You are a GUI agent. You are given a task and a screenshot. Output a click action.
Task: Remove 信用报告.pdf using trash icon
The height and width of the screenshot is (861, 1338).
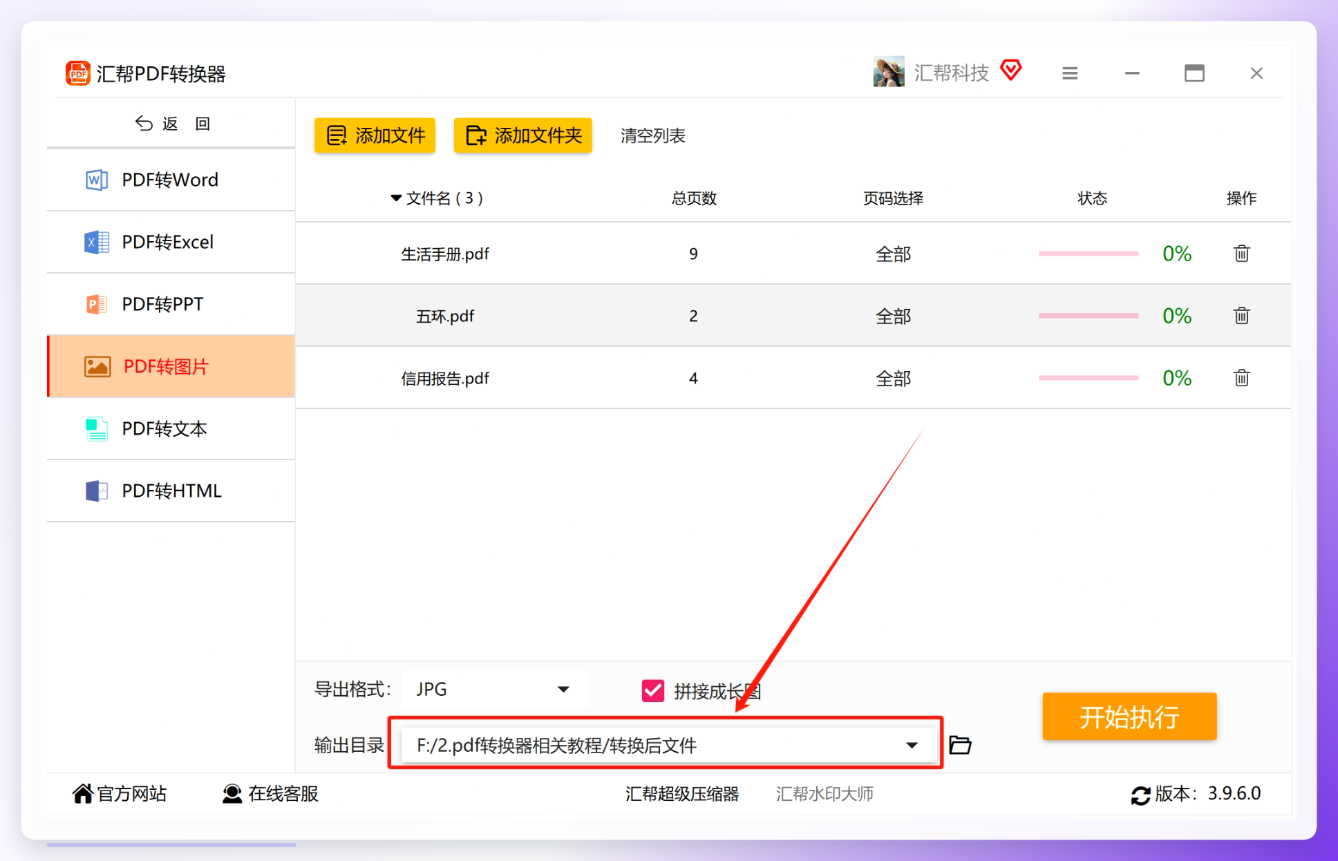tap(1241, 378)
